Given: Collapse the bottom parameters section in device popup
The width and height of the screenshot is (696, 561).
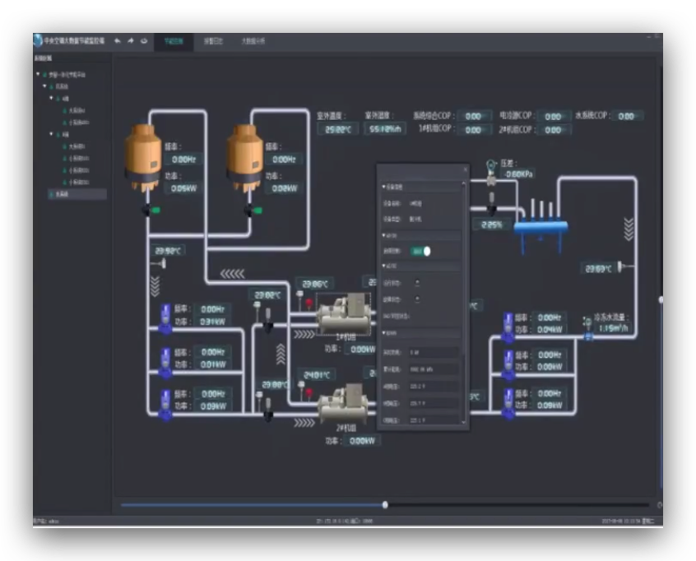Looking at the screenshot, I should coord(383,333).
